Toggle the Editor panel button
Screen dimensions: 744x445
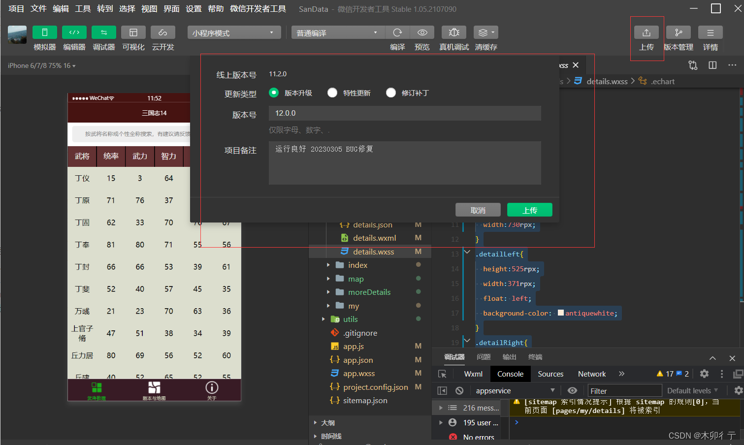[74, 32]
